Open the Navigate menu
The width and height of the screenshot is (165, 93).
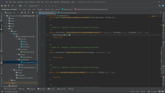click(x=20, y=2)
